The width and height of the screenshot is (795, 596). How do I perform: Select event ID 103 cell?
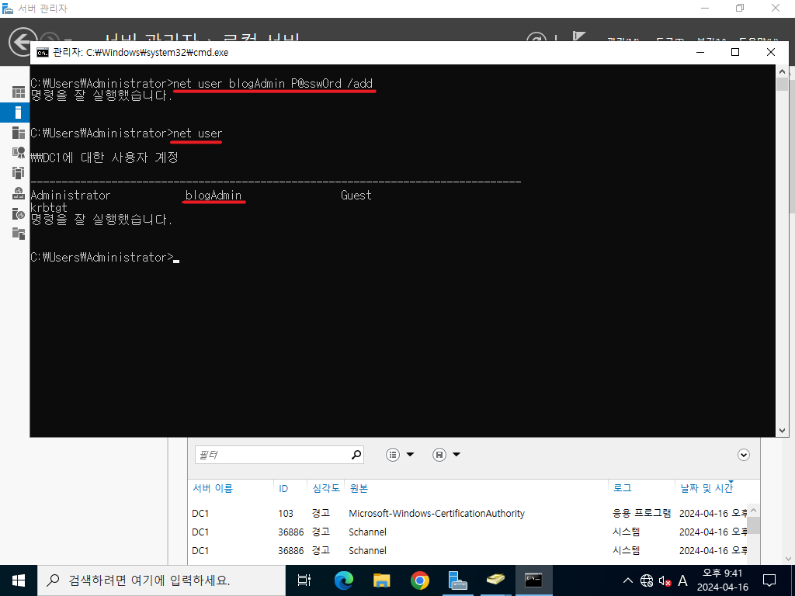286,514
